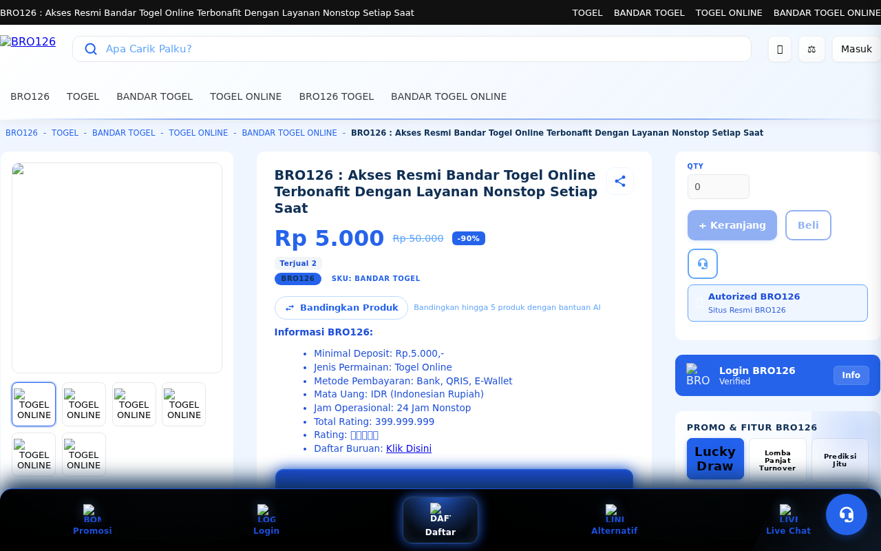Select TOGEL in main navigation menu
Screen dimensions: 881x551
[x=83, y=96]
